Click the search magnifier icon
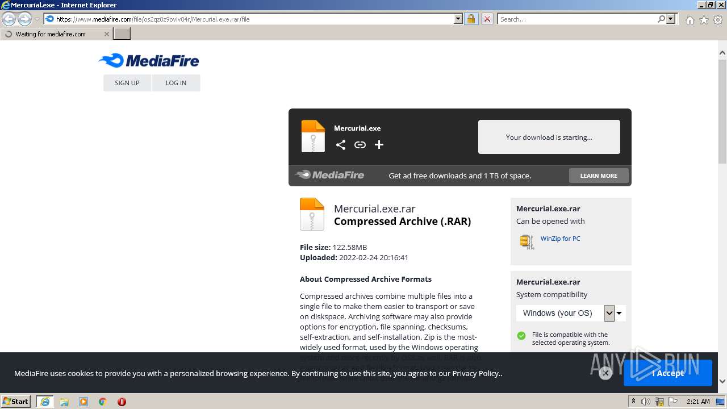The height and width of the screenshot is (409, 727). [x=661, y=19]
